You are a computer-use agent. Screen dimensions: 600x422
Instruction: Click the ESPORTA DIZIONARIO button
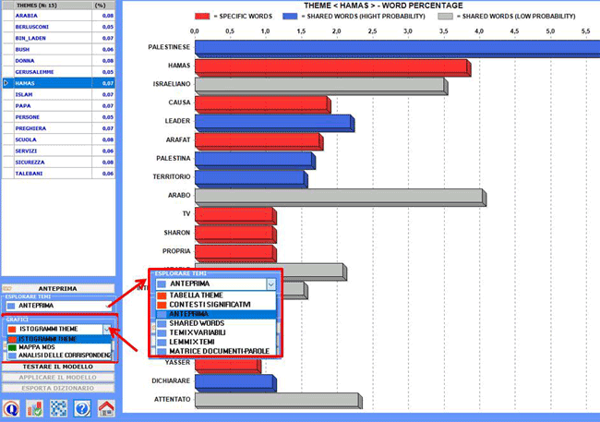[58, 389]
